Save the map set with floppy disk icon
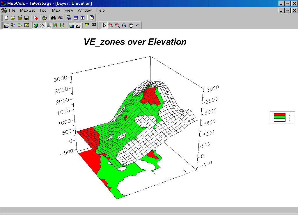Image resolution: width=298 pixels, height=215 pixels. (26, 18)
